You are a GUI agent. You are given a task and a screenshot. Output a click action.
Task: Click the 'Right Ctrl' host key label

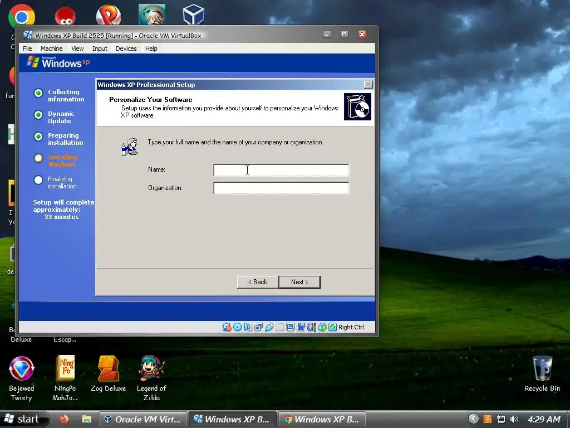(x=351, y=327)
